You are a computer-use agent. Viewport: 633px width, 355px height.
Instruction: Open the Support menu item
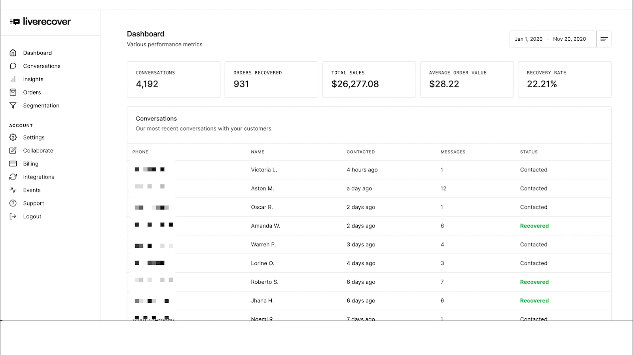[34, 203]
